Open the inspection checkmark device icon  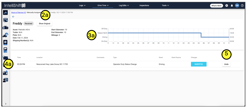[5, 43]
